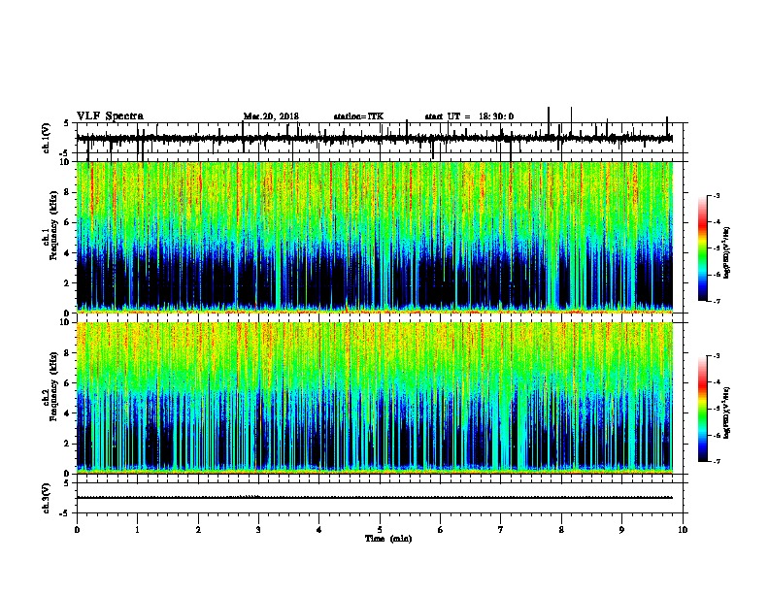This screenshot has height=594, width=769.
Task: Click the "4" kHz tick on ch.1 spectrogram
Action: tap(67, 253)
